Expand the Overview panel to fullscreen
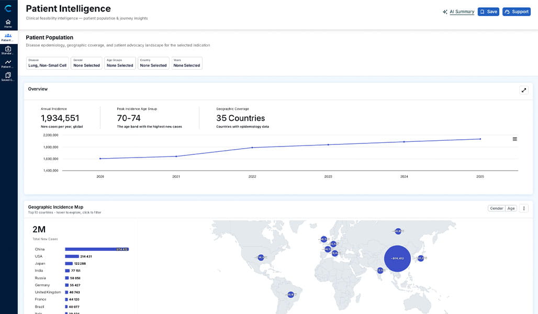The image size is (538, 314). tap(523, 90)
